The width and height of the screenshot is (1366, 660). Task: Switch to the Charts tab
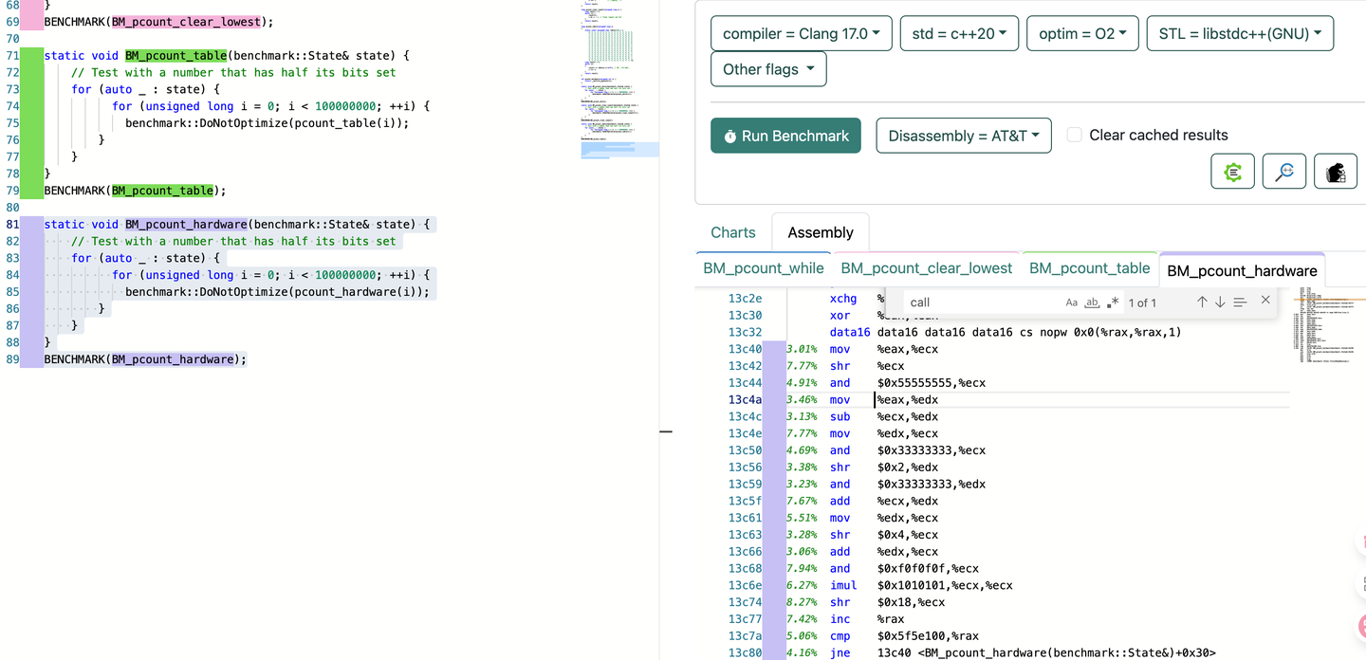point(732,232)
